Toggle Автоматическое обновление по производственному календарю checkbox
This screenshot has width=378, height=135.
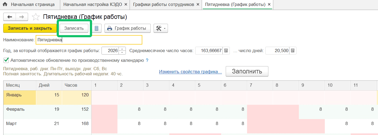point(6,60)
